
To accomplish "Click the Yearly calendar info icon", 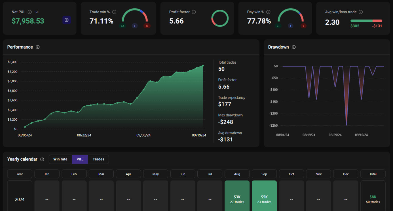I will coord(42,159).
